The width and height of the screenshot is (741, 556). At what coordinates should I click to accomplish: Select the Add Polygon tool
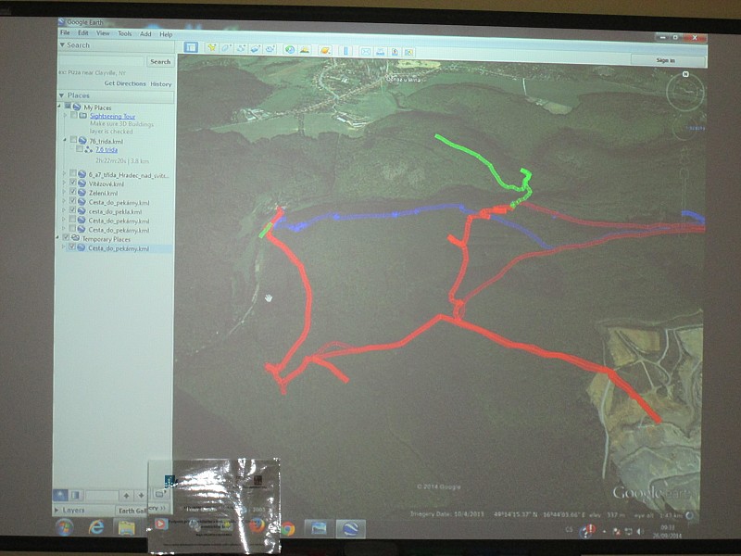[x=226, y=48]
